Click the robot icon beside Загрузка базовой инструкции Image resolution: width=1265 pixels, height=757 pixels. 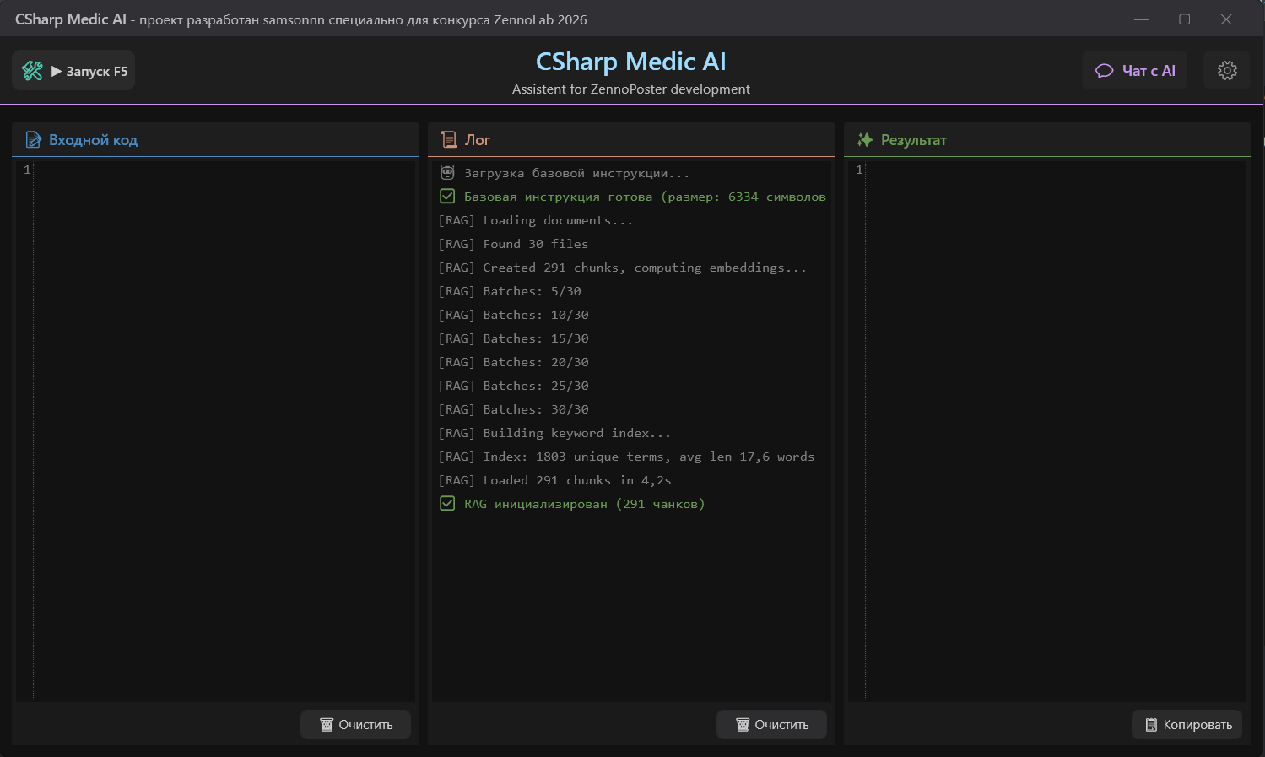point(447,173)
